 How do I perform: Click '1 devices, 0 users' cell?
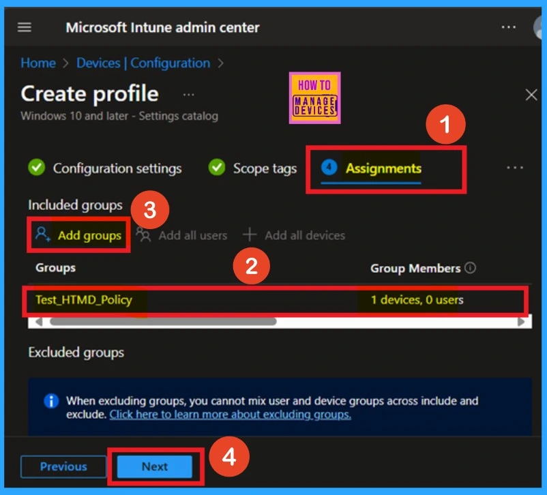[x=417, y=300]
